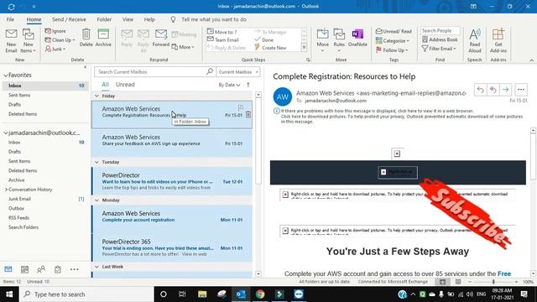Click the Windows Start button

9,294
